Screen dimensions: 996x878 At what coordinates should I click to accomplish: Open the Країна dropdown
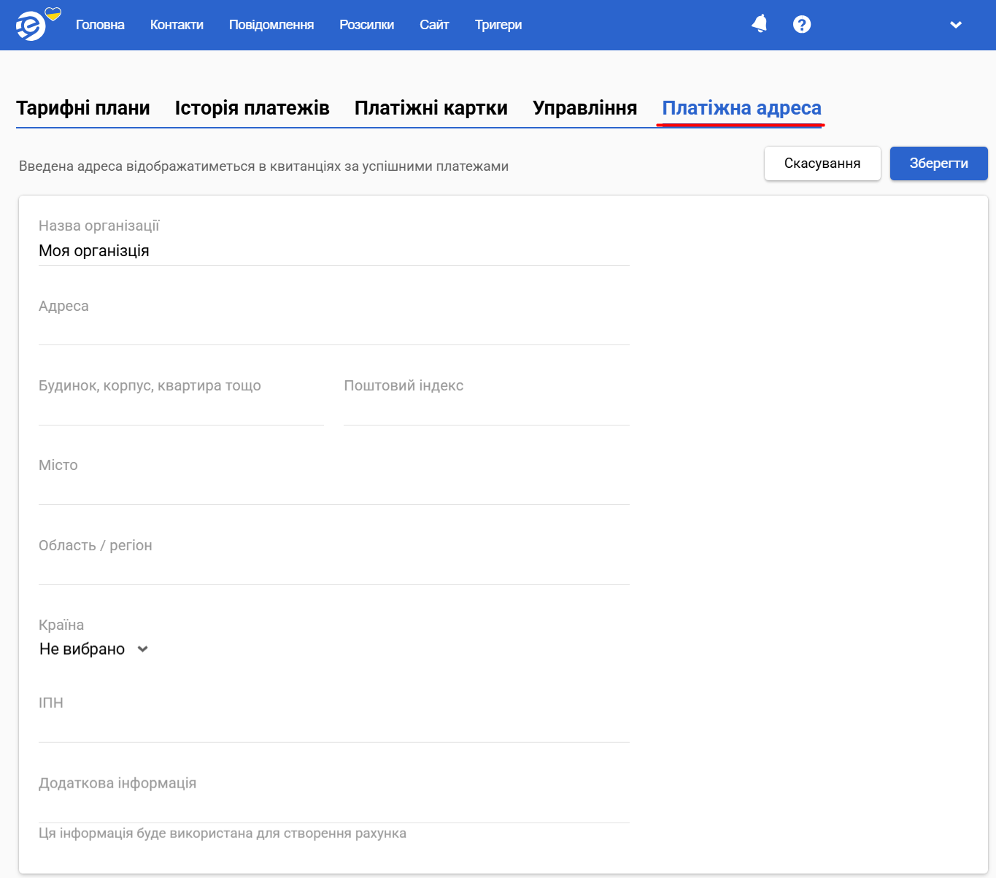point(94,649)
